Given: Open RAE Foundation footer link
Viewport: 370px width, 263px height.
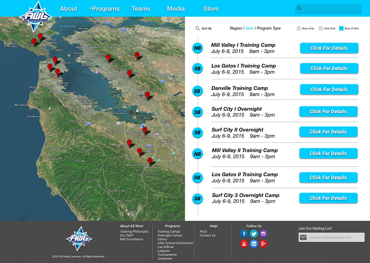Looking at the screenshot, I should pos(132,239).
